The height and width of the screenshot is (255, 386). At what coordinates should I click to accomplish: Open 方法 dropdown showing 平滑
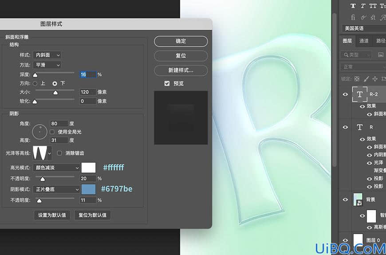(x=47, y=65)
